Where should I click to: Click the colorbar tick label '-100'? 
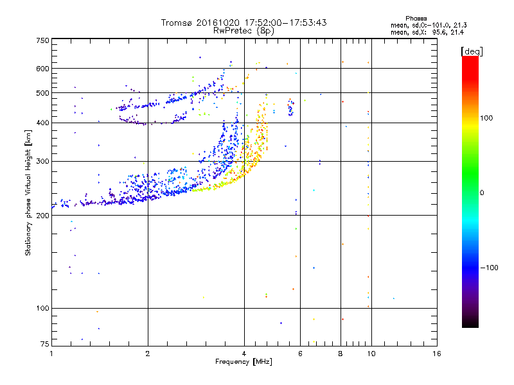[x=489, y=268]
